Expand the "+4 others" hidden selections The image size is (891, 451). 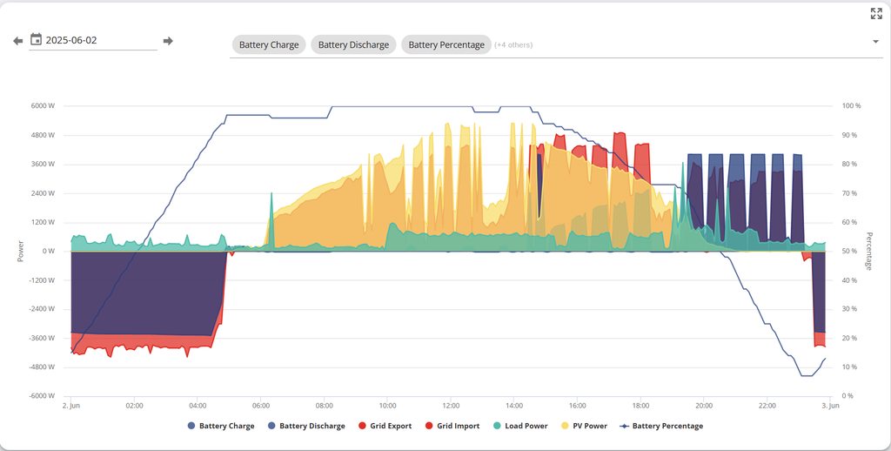pos(513,45)
